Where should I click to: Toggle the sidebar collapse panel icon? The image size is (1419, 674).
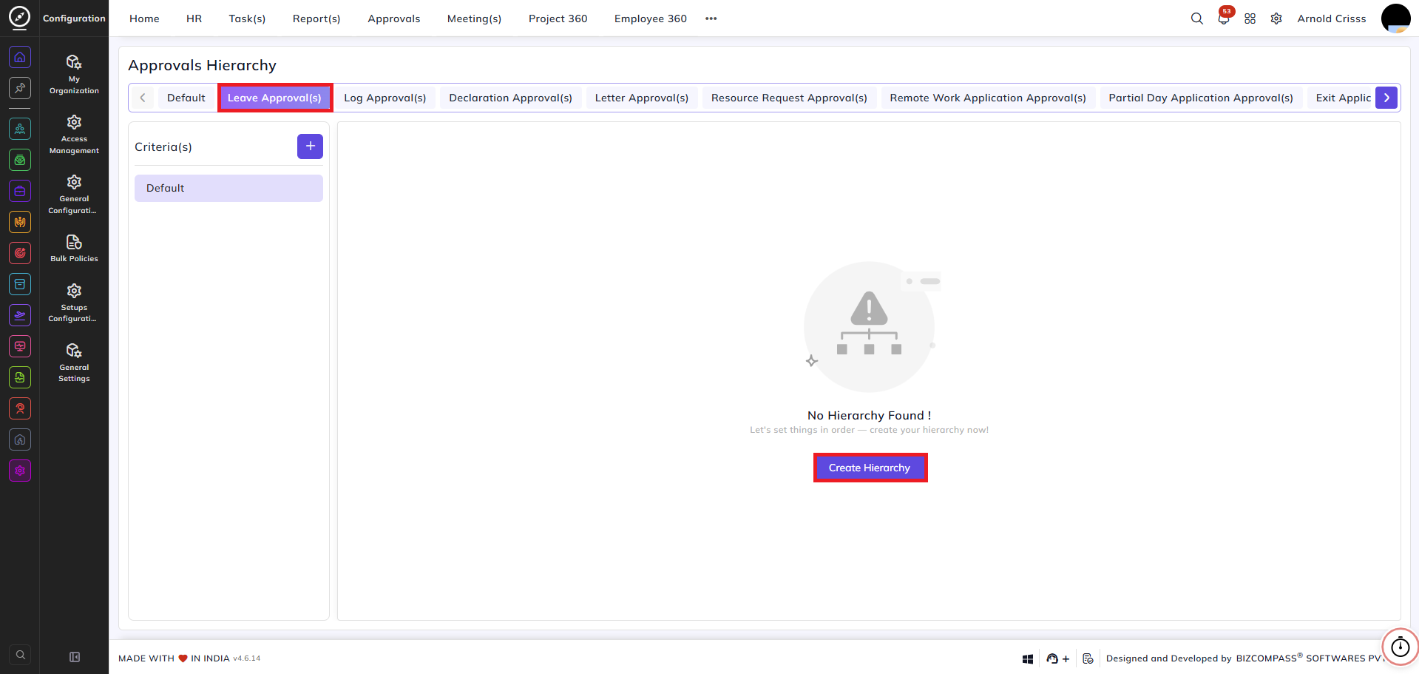click(75, 657)
